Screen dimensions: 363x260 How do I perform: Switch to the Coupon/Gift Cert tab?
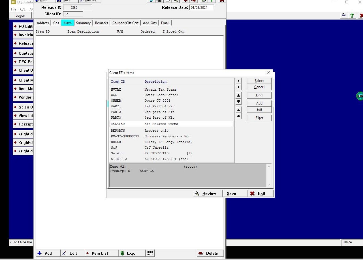(x=125, y=23)
